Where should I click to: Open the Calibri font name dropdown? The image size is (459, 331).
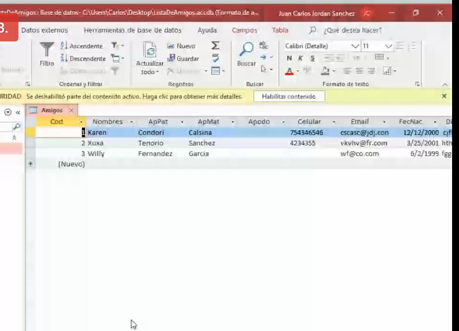click(355, 46)
